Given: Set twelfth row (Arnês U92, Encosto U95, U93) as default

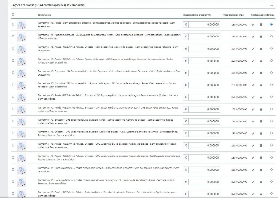Looking at the screenshot, I should click(271, 157).
